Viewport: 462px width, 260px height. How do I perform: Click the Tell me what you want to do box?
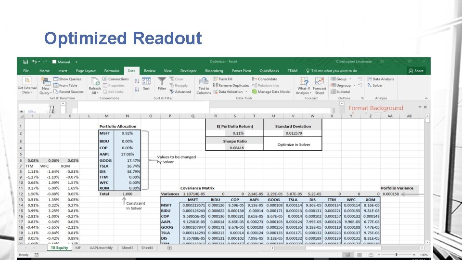(x=332, y=71)
